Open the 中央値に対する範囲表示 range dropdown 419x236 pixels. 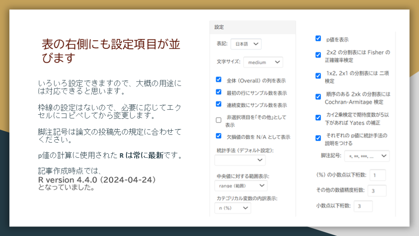[241, 186]
